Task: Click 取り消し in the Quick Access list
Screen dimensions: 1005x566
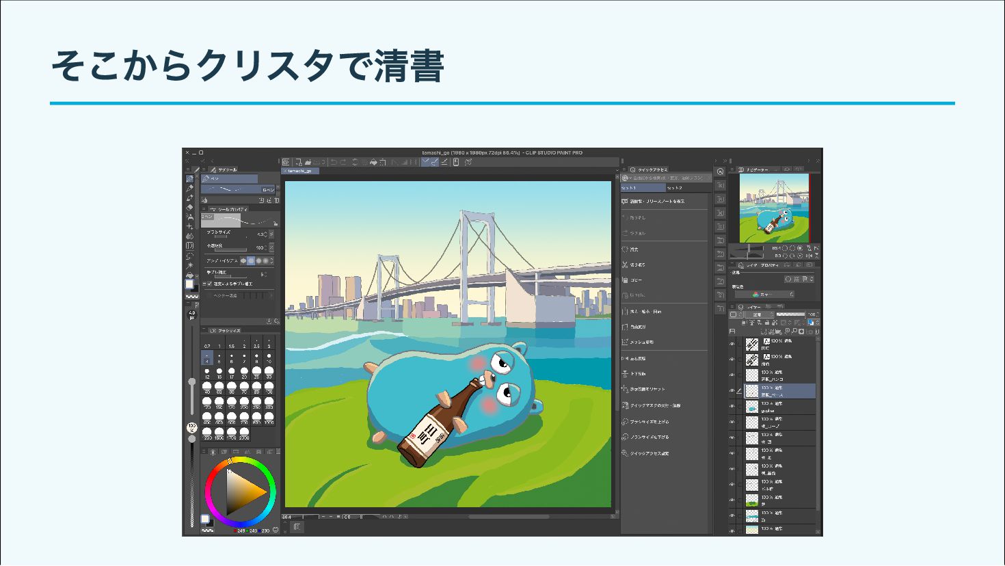Action: [636, 217]
